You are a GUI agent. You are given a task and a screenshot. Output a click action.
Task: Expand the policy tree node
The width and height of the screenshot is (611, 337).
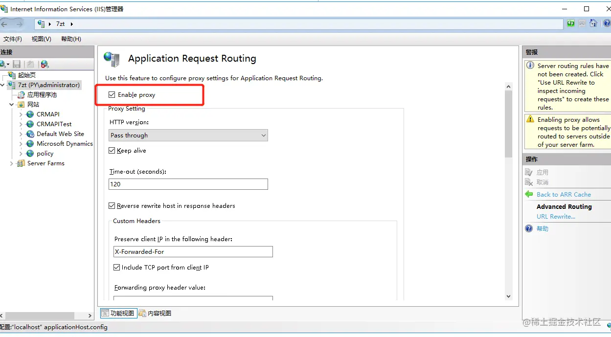pyautogui.click(x=21, y=153)
